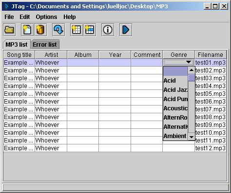Viewport: 231px width, 193px height.
Task: Click the Example song title in test12.mp3 row
Action: coord(19,148)
